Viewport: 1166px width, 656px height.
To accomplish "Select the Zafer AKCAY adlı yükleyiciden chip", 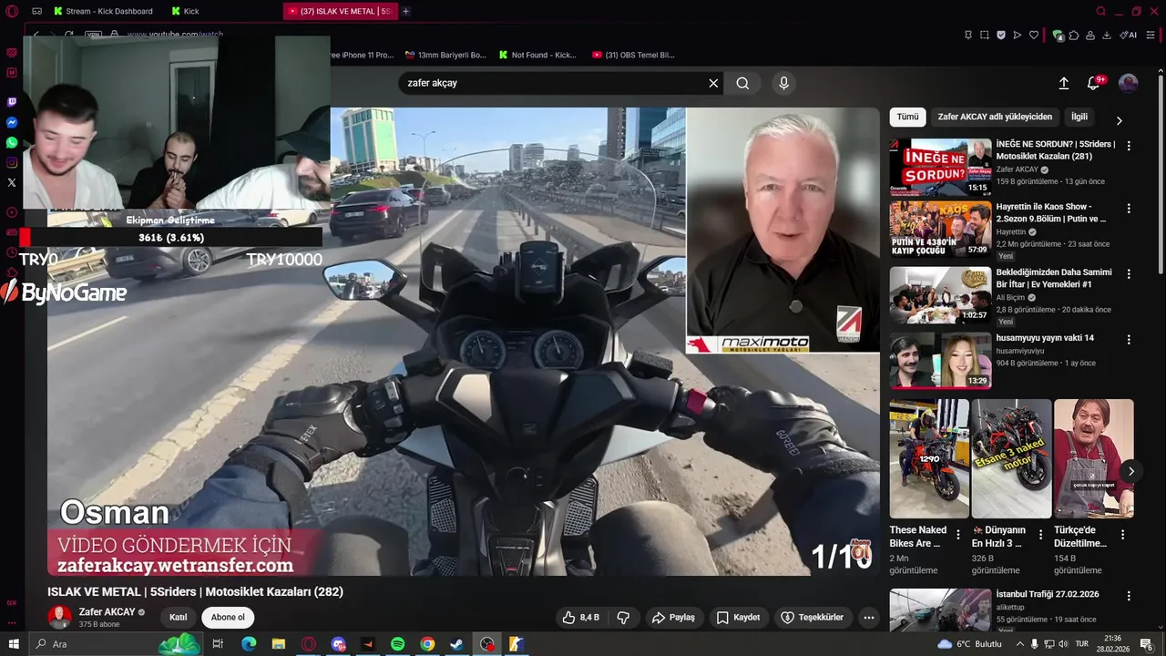I will coord(995,117).
